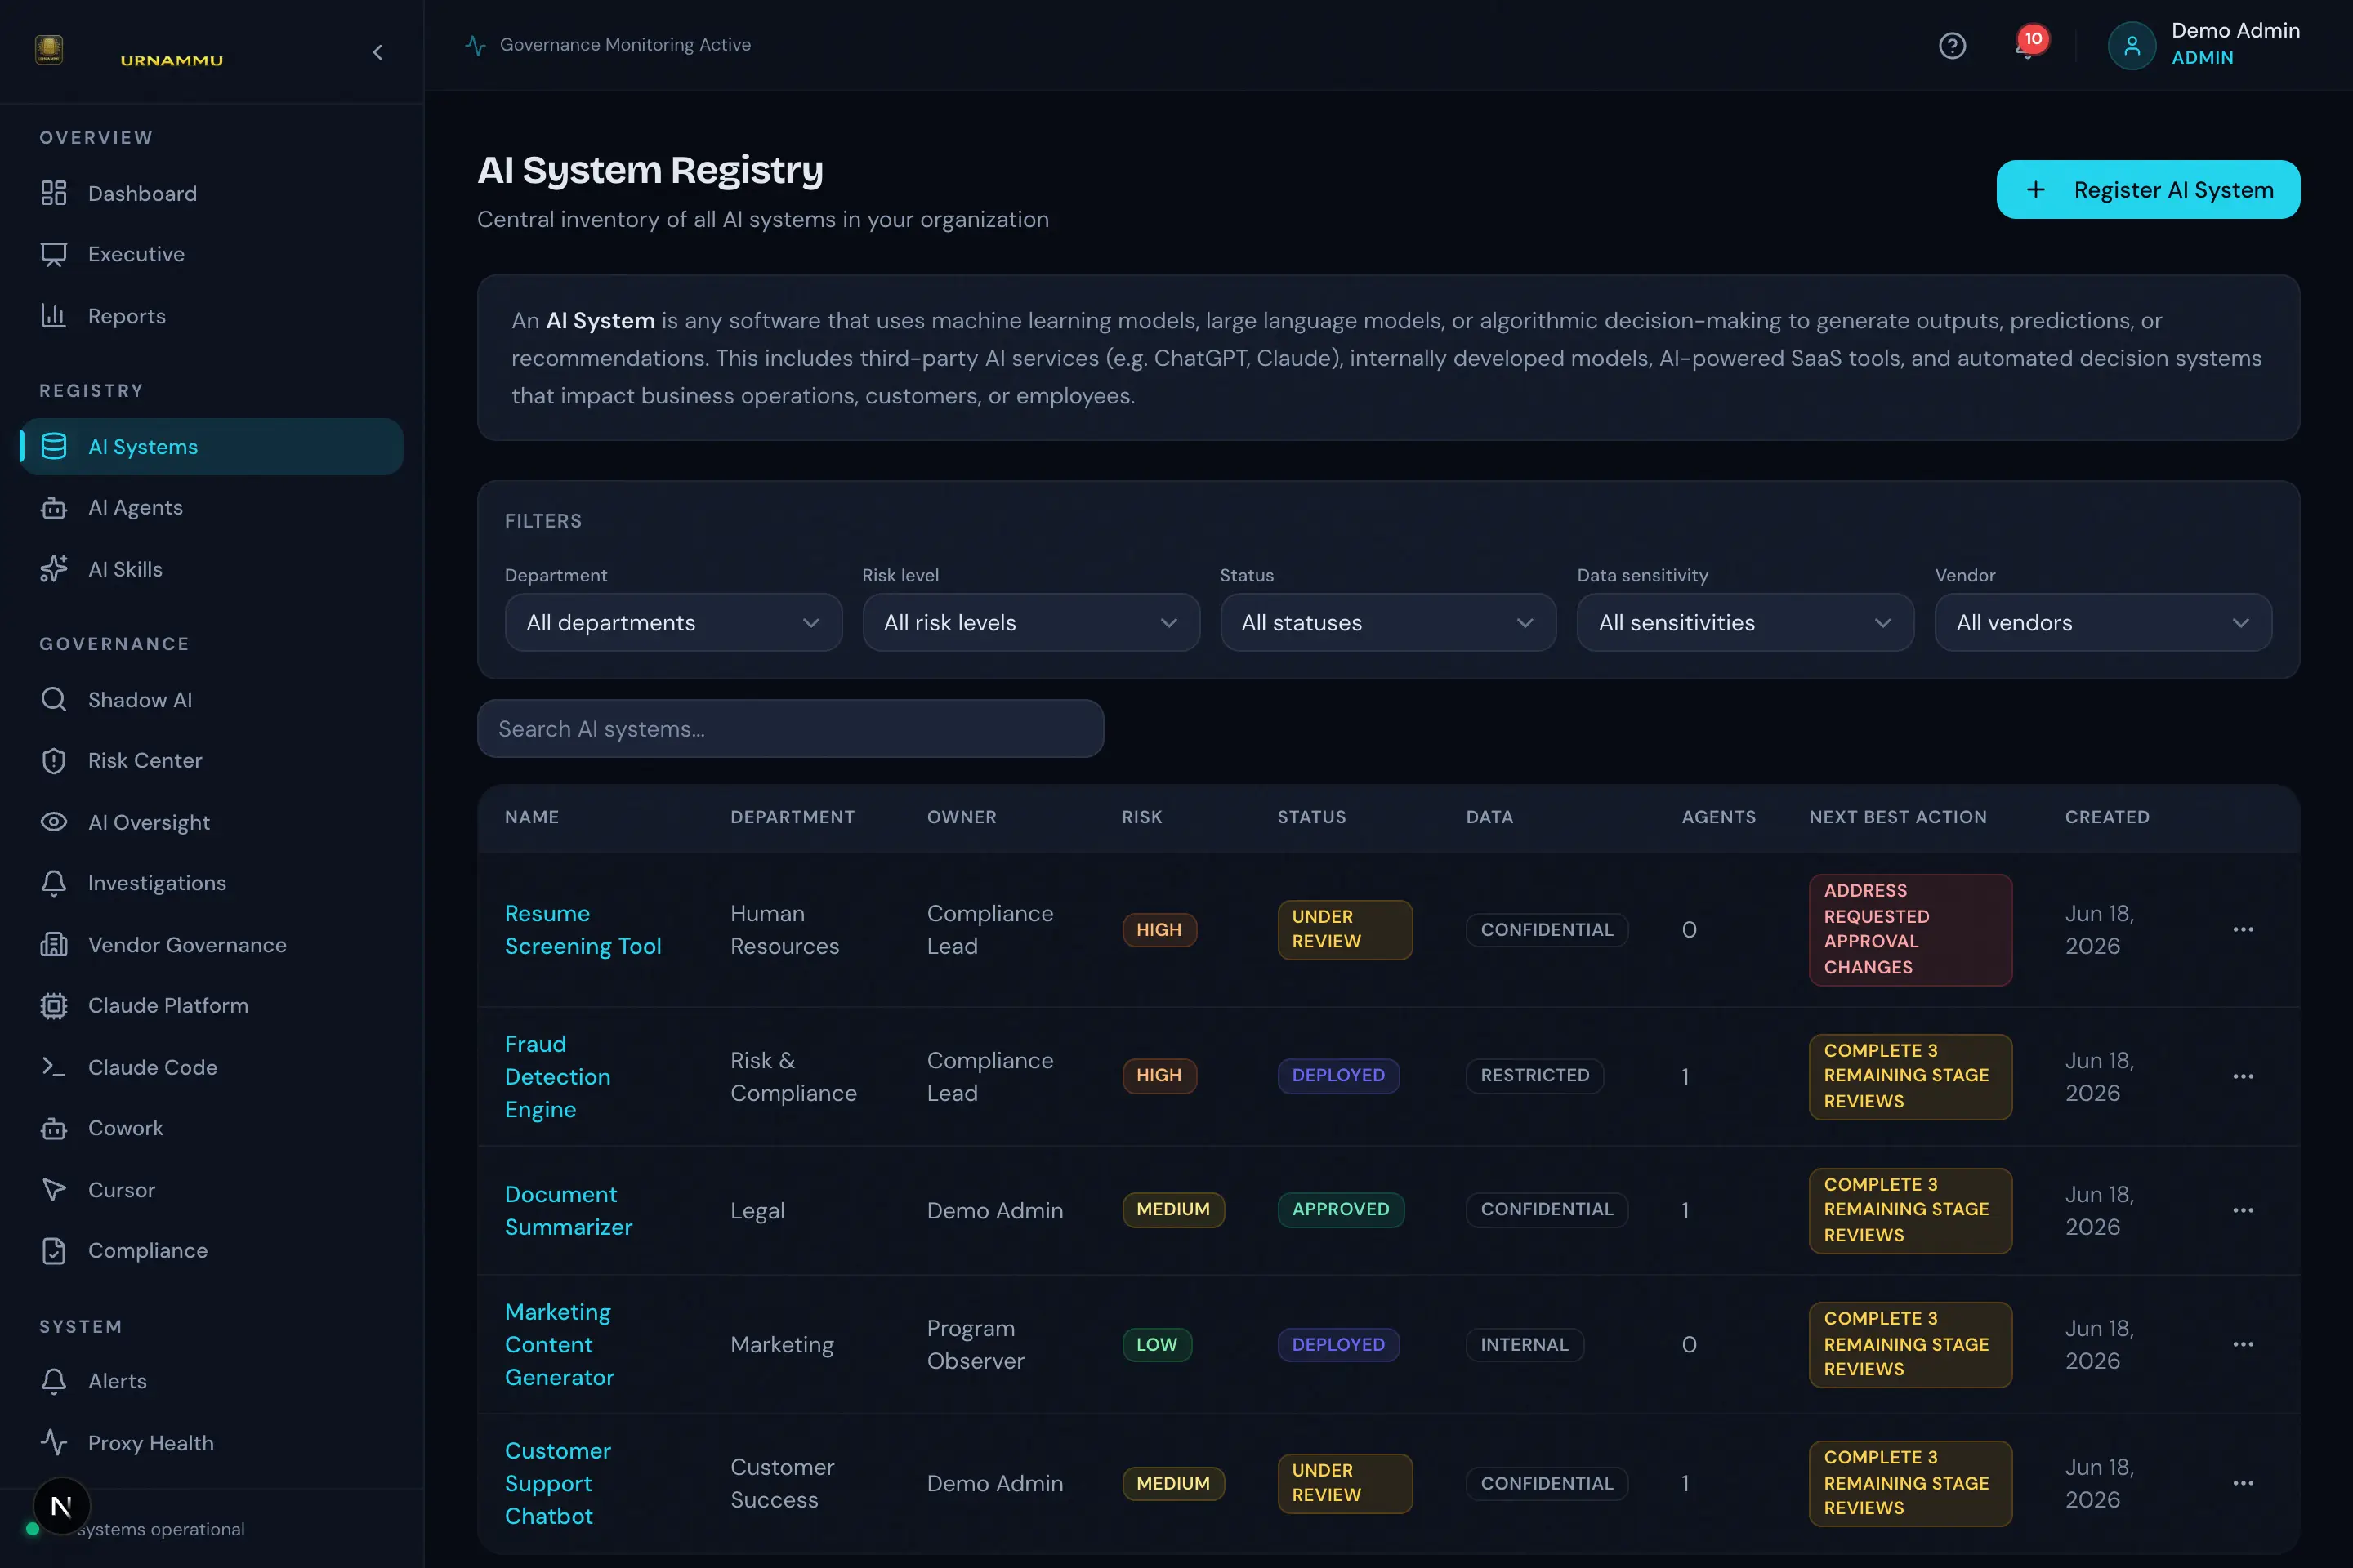Click the Cowork bot icon
The image size is (2353, 1568).
pos(54,1128)
